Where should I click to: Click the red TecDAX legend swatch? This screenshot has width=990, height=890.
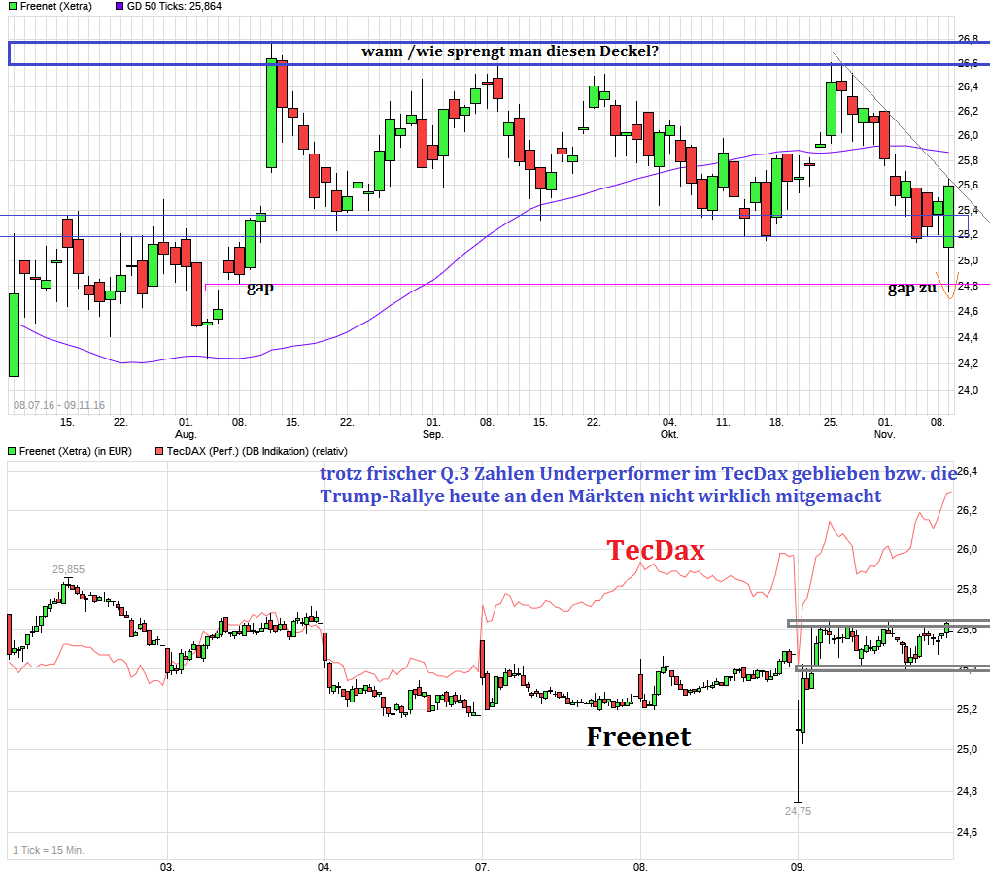[x=159, y=451]
